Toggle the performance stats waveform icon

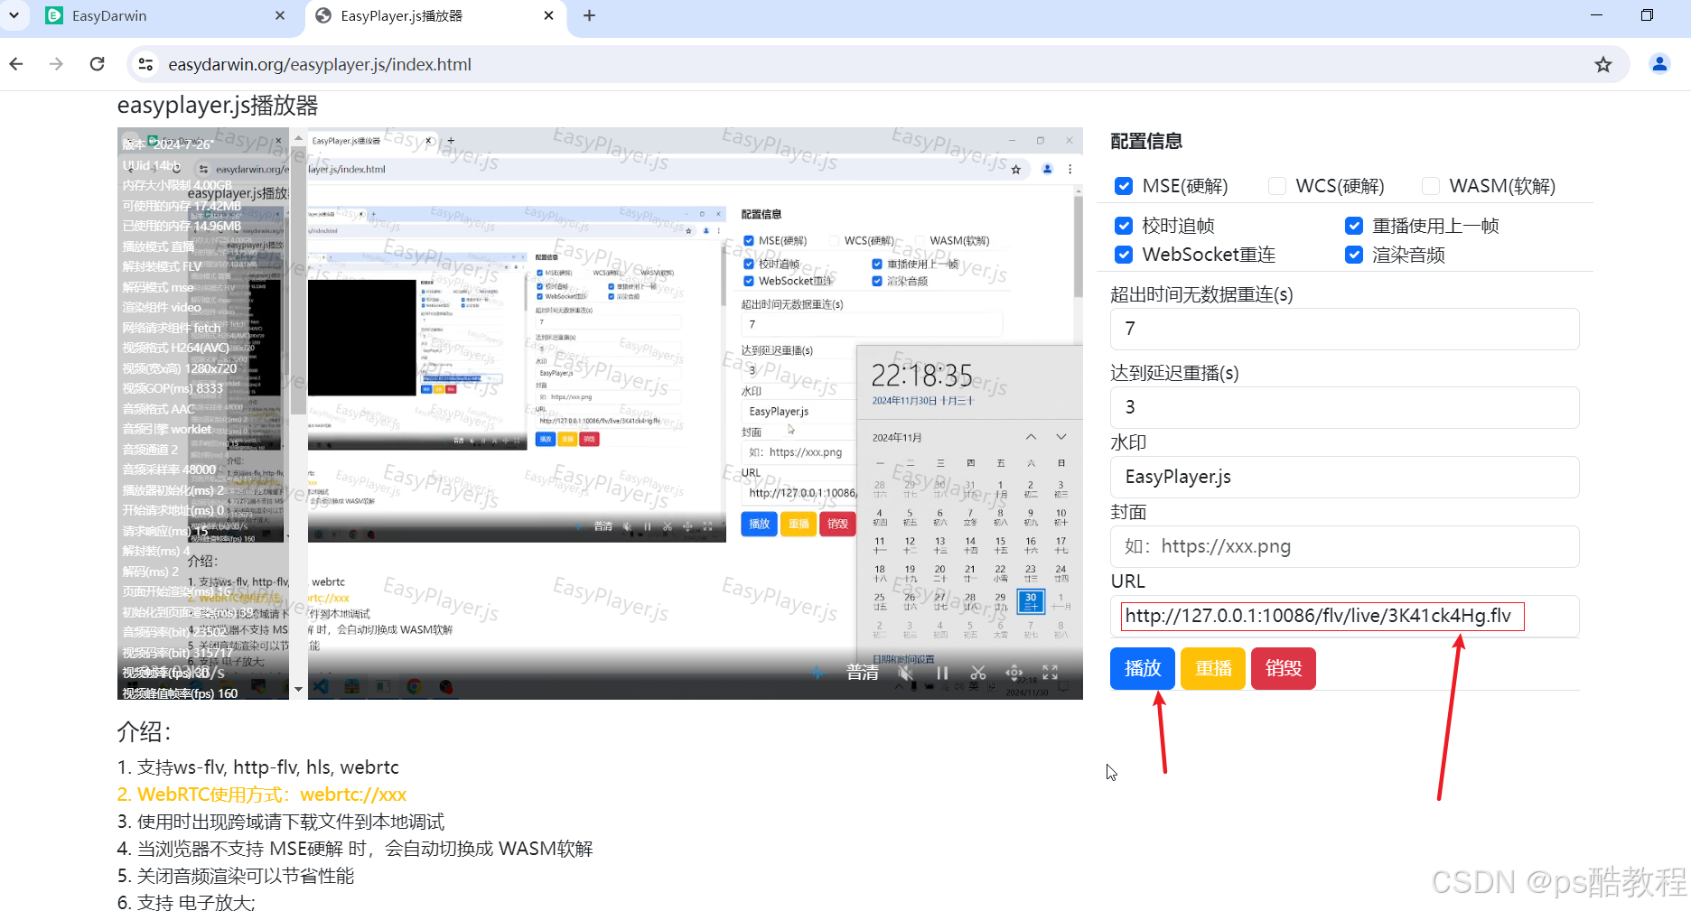[x=817, y=673]
